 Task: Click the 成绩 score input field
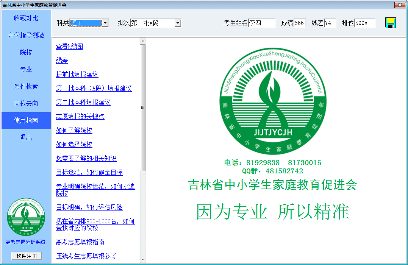[299, 23]
